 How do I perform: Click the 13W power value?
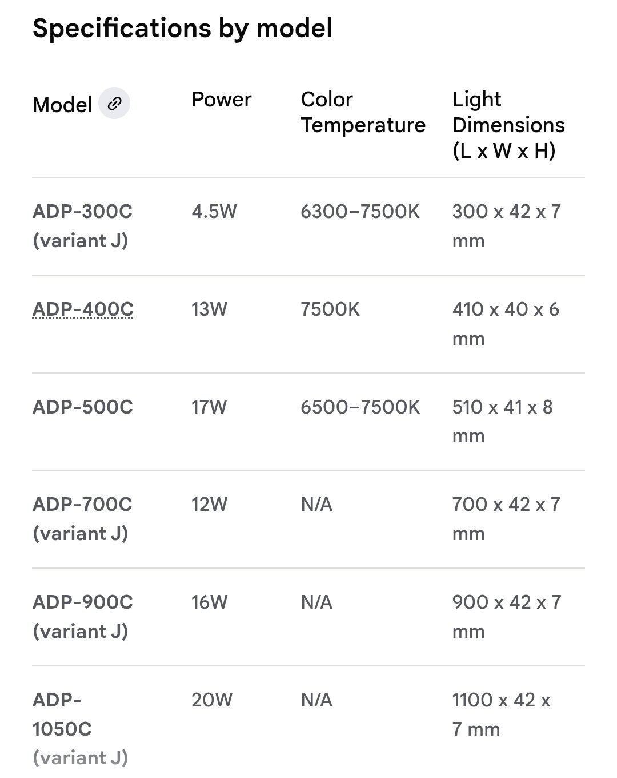click(x=209, y=309)
